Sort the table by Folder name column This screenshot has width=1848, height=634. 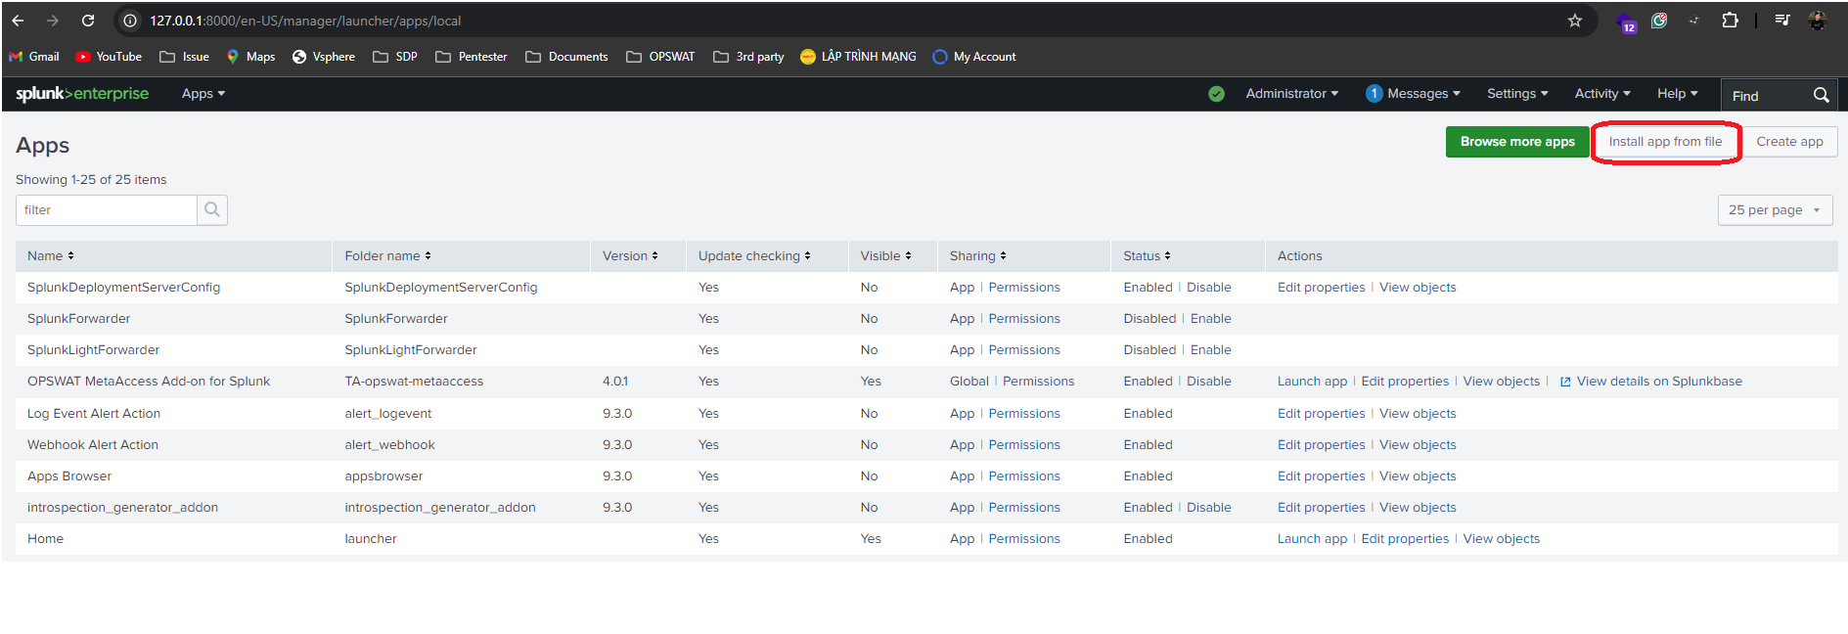(x=388, y=256)
